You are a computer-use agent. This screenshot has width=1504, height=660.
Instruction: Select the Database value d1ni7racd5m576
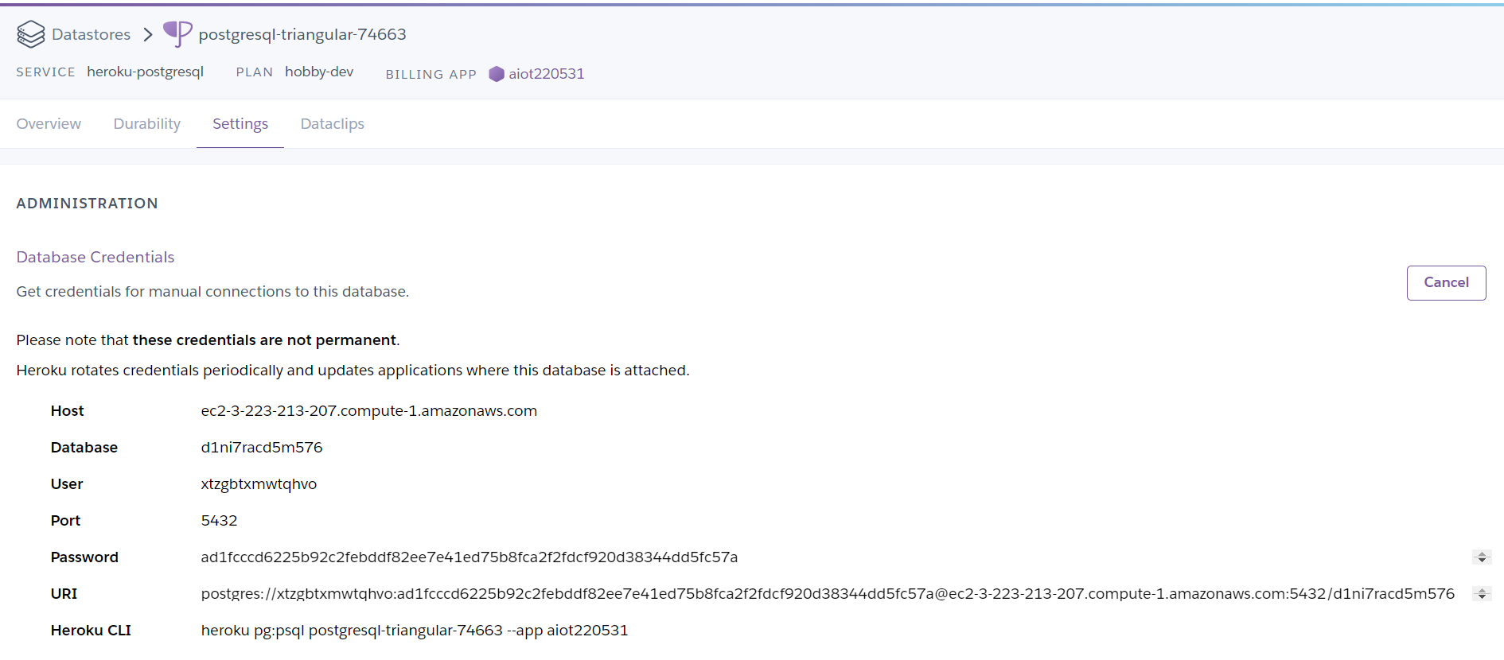pos(262,448)
